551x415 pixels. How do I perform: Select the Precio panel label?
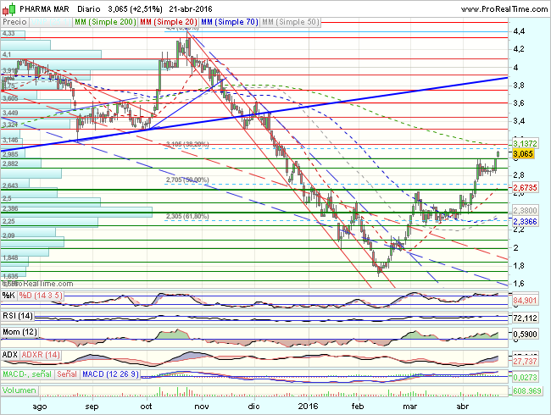click(14, 22)
